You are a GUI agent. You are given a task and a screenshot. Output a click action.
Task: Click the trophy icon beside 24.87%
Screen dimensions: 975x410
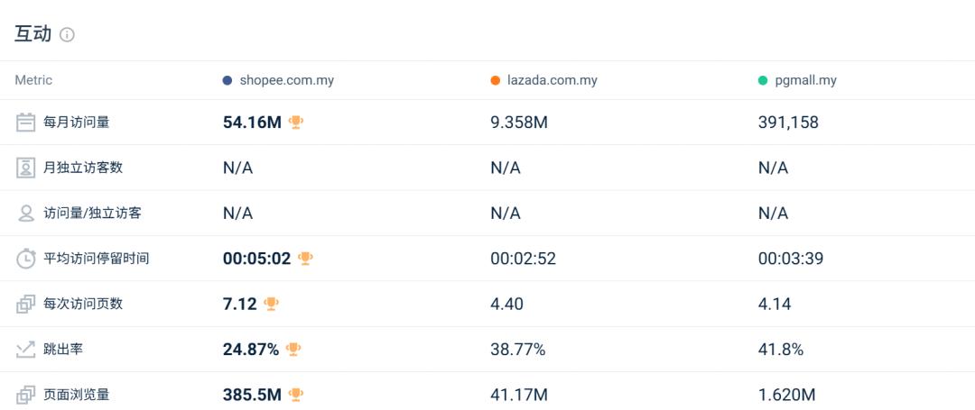coord(293,350)
